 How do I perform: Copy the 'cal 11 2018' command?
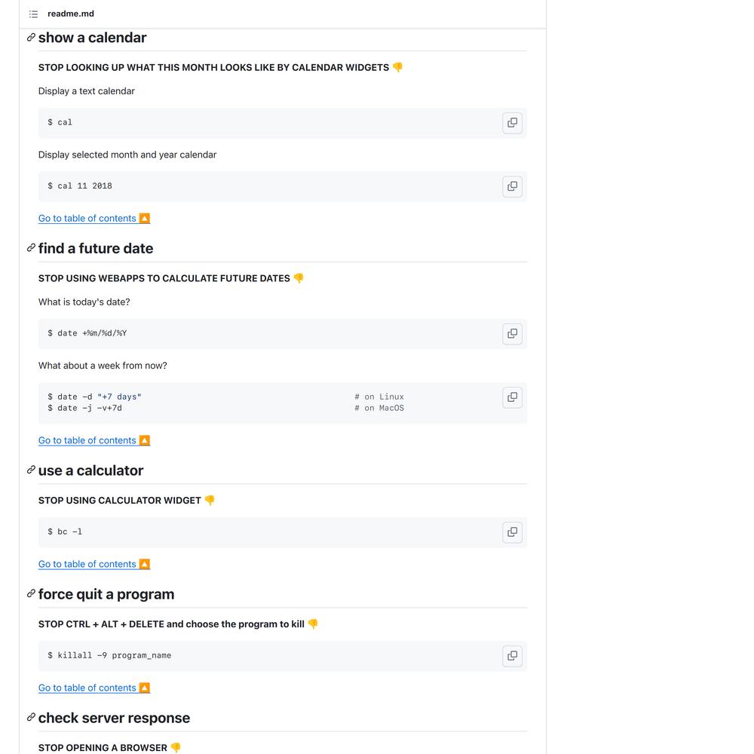[x=512, y=186]
